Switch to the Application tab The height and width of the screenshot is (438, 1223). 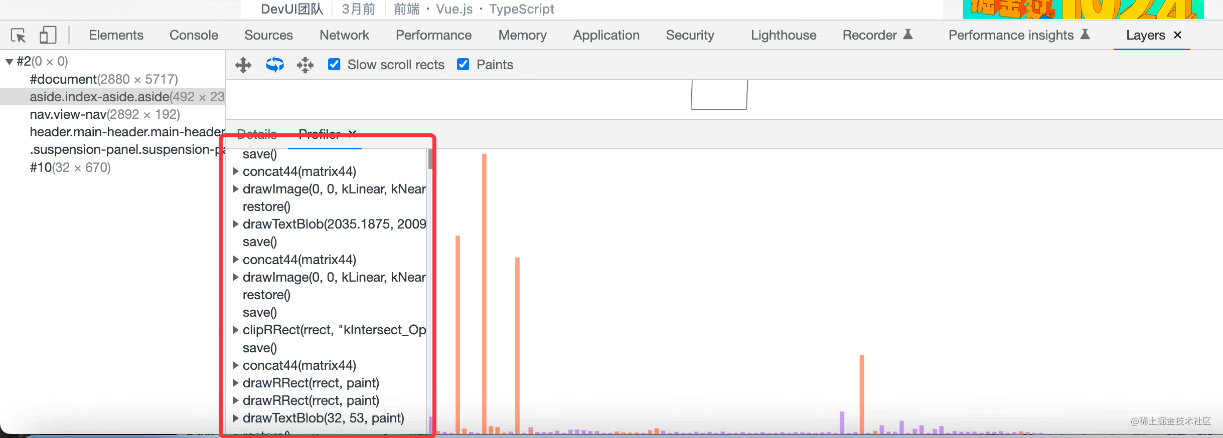pyautogui.click(x=606, y=35)
